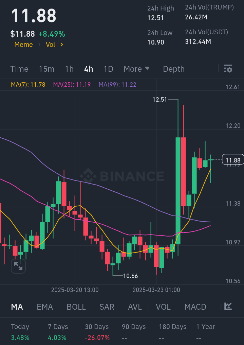Select the 1h interval

[x=69, y=69]
